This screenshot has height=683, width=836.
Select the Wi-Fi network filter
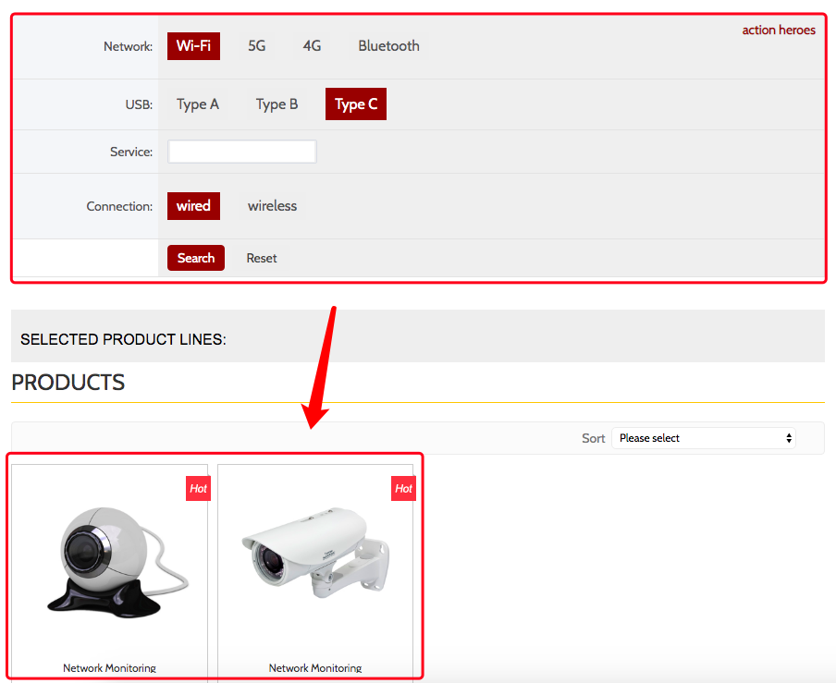[x=193, y=46]
